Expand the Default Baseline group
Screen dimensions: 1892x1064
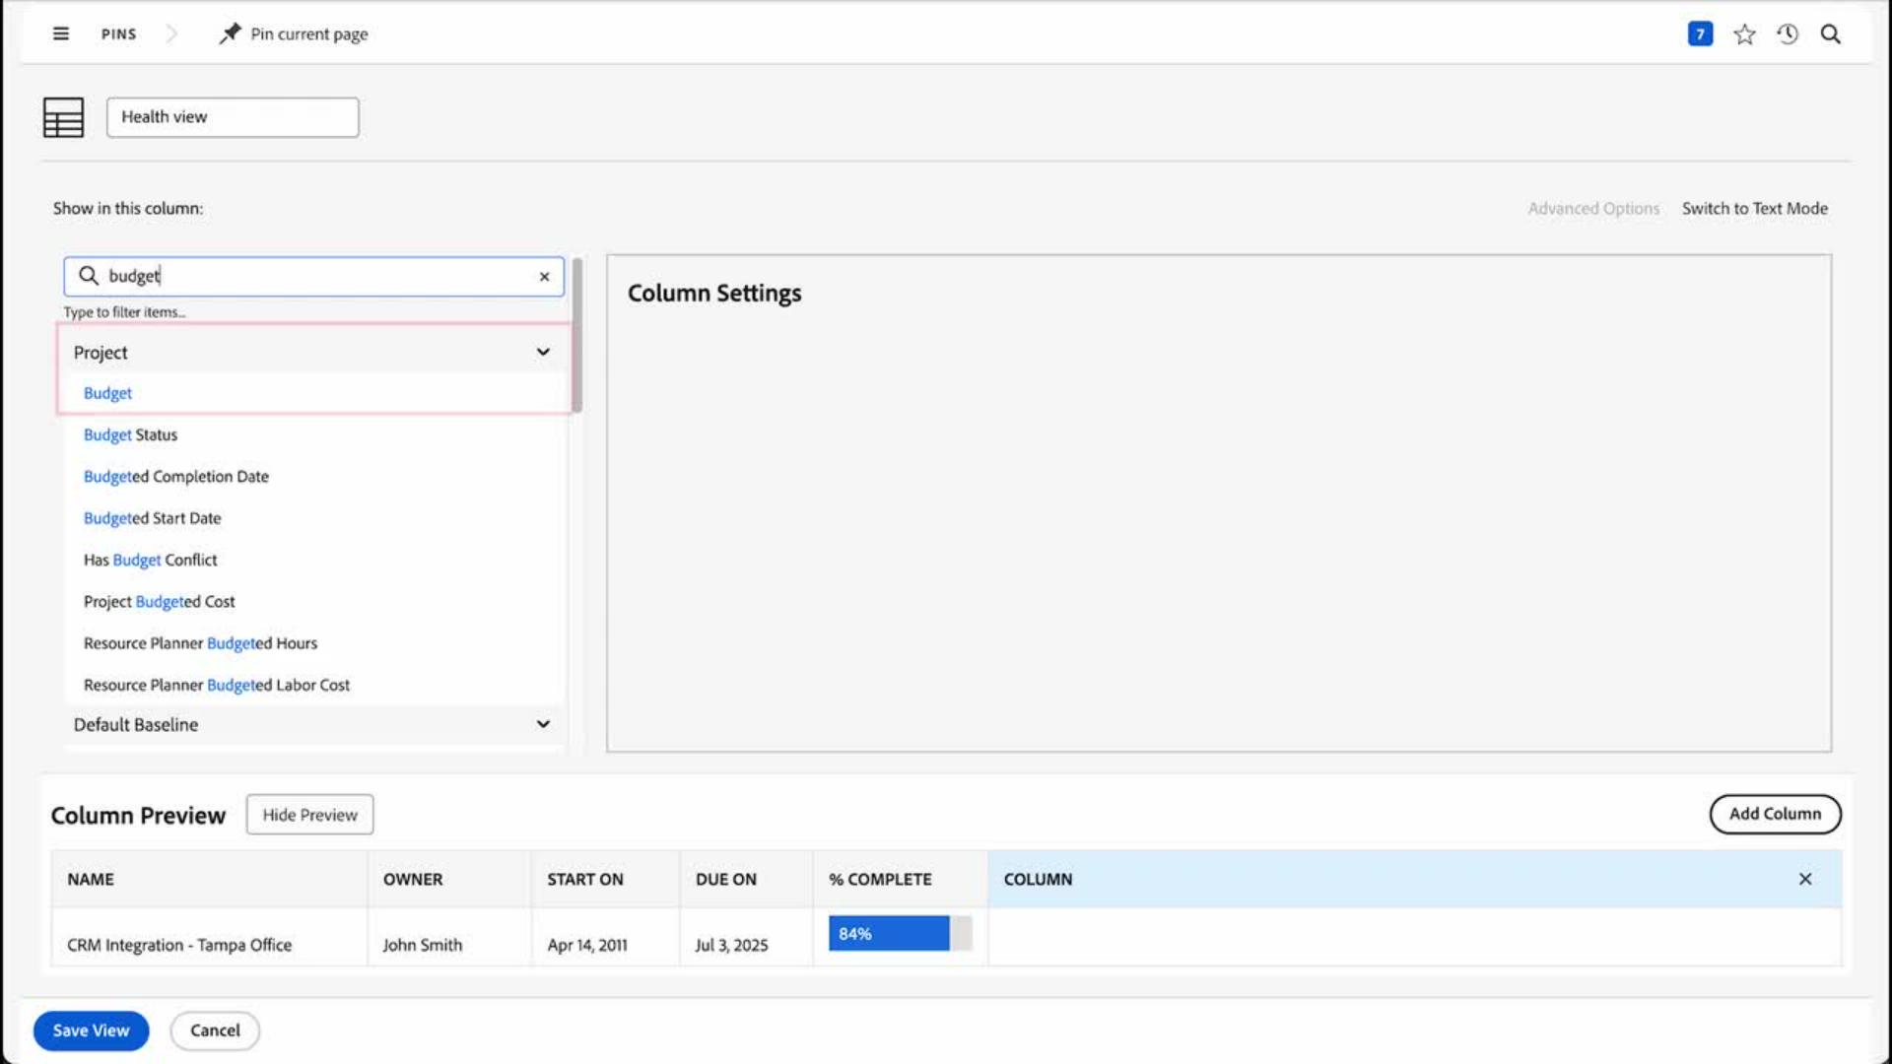click(543, 724)
